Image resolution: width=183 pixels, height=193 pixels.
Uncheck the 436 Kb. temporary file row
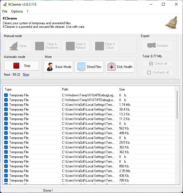[x=6, y=176]
